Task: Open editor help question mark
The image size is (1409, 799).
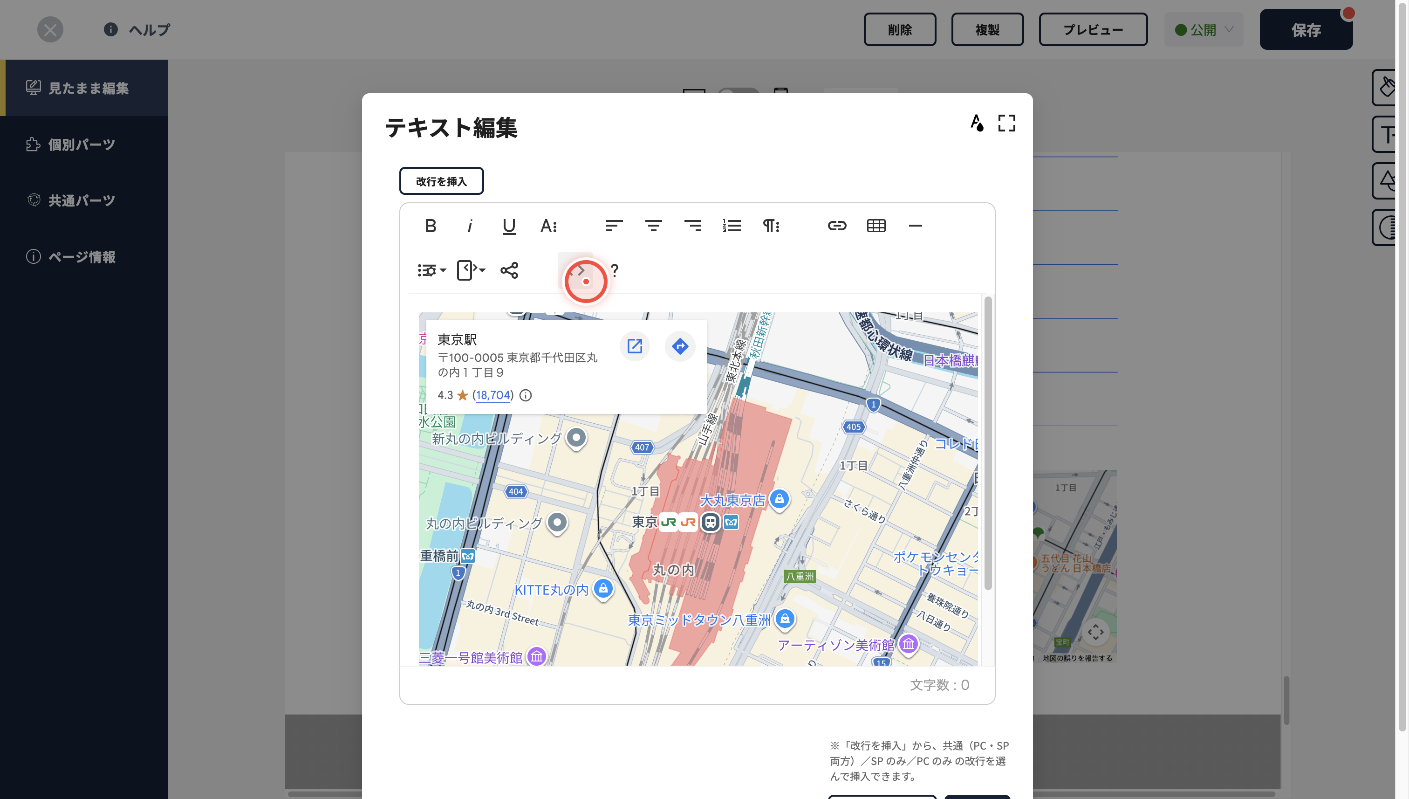Action: tap(615, 270)
